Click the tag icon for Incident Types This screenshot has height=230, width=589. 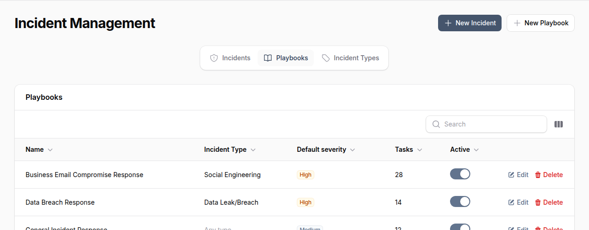coord(326,58)
